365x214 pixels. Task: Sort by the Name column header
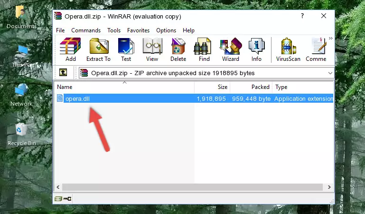(124, 87)
